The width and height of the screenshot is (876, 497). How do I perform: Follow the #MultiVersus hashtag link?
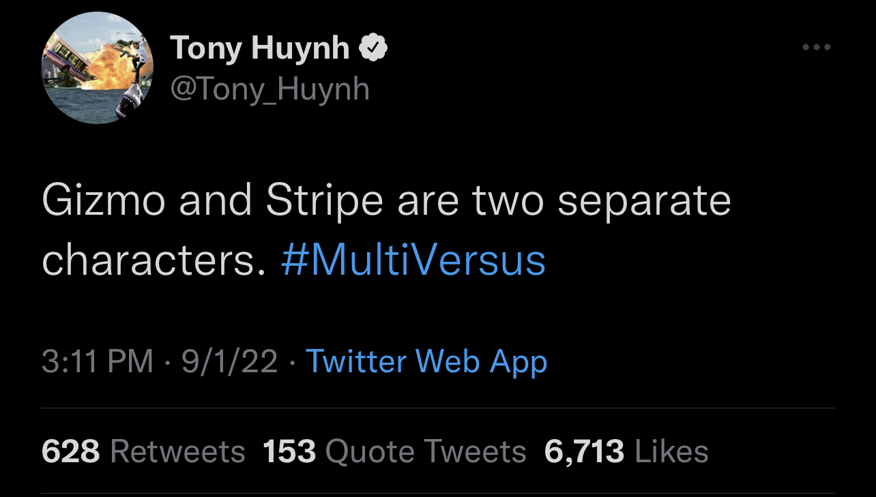click(x=413, y=261)
